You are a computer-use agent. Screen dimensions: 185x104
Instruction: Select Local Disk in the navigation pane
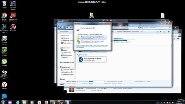coord(67,70)
